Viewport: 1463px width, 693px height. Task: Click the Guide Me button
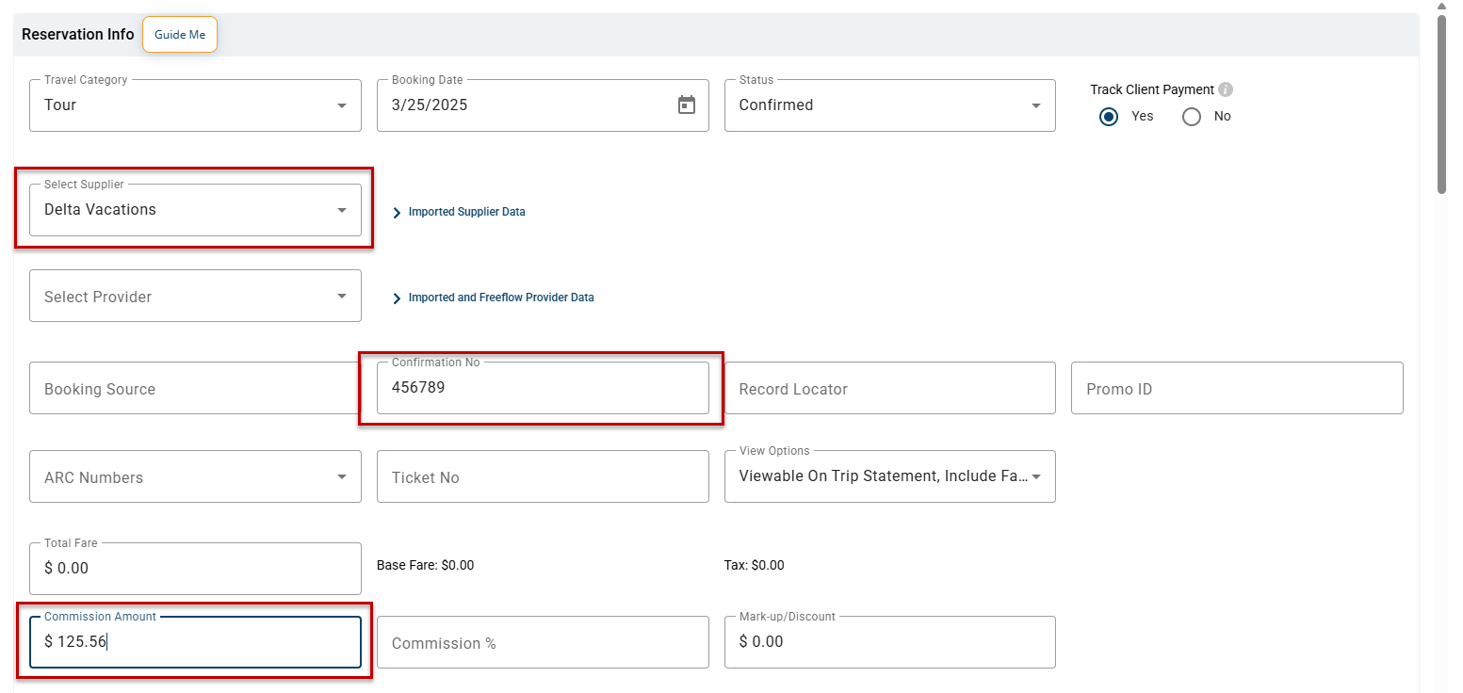(180, 35)
